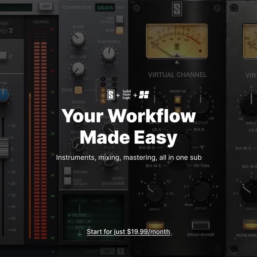257x257 pixels.
Task: Click the small play arrow at bottom
Action: pyautogui.click(x=53, y=251)
